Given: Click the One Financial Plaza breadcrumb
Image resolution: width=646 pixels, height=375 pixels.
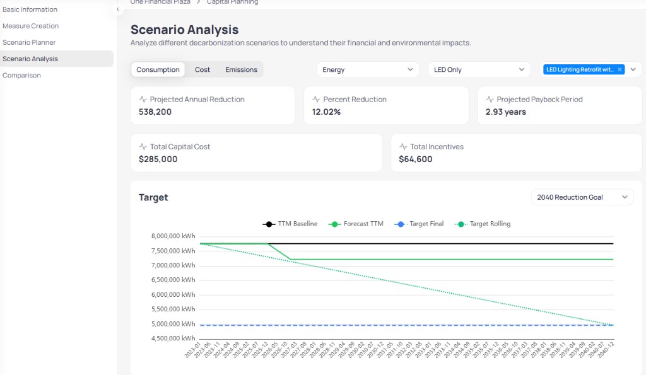Looking at the screenshot, I should pos(160,2).
